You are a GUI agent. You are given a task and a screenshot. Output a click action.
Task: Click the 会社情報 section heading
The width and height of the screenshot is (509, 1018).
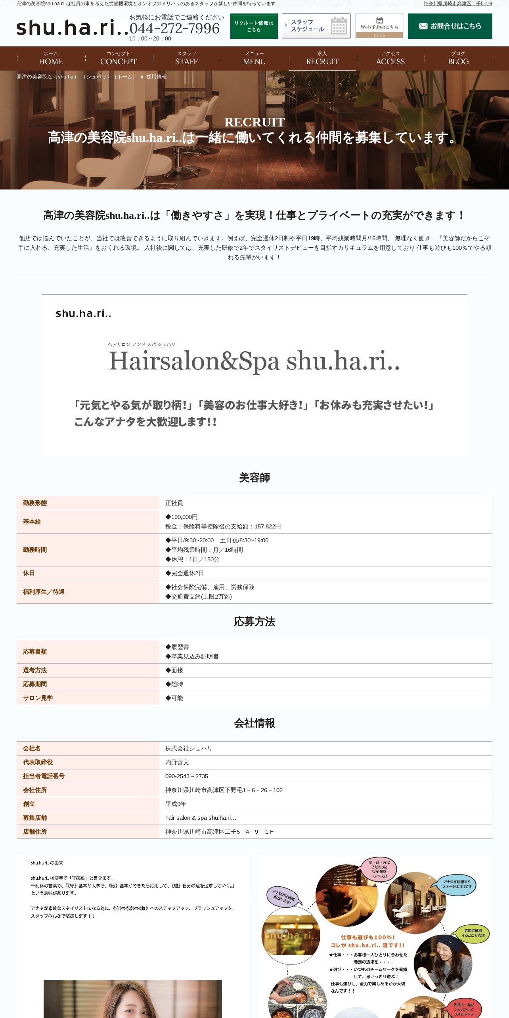coord(254,723)
